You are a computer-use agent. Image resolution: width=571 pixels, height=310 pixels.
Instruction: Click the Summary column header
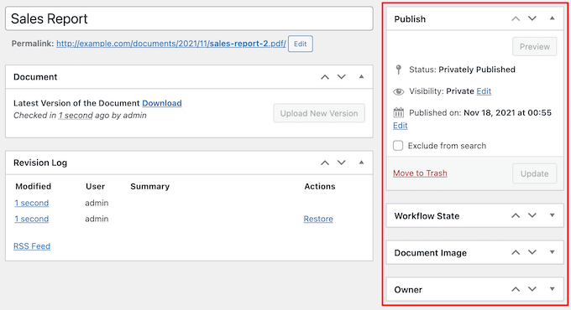coord(150,187)
